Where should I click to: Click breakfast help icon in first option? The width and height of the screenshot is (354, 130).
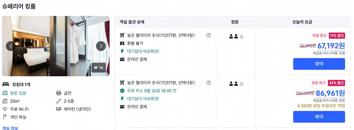click(208, 35)
